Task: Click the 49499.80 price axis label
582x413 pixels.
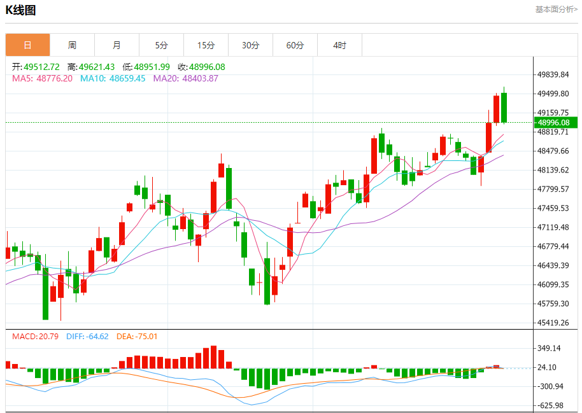Action: click(x=553, y=94)
